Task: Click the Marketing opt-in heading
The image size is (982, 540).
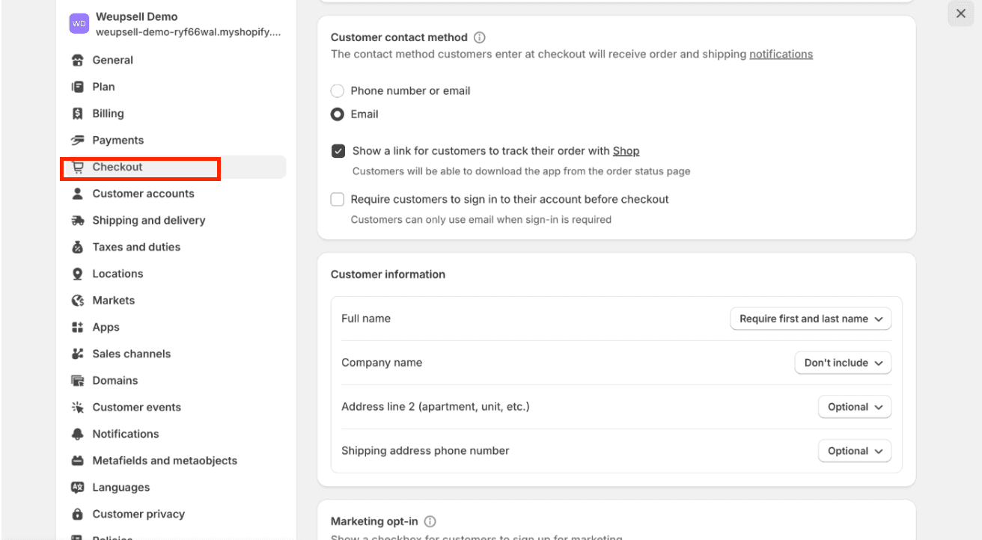Action: click(x=374, y=521)
